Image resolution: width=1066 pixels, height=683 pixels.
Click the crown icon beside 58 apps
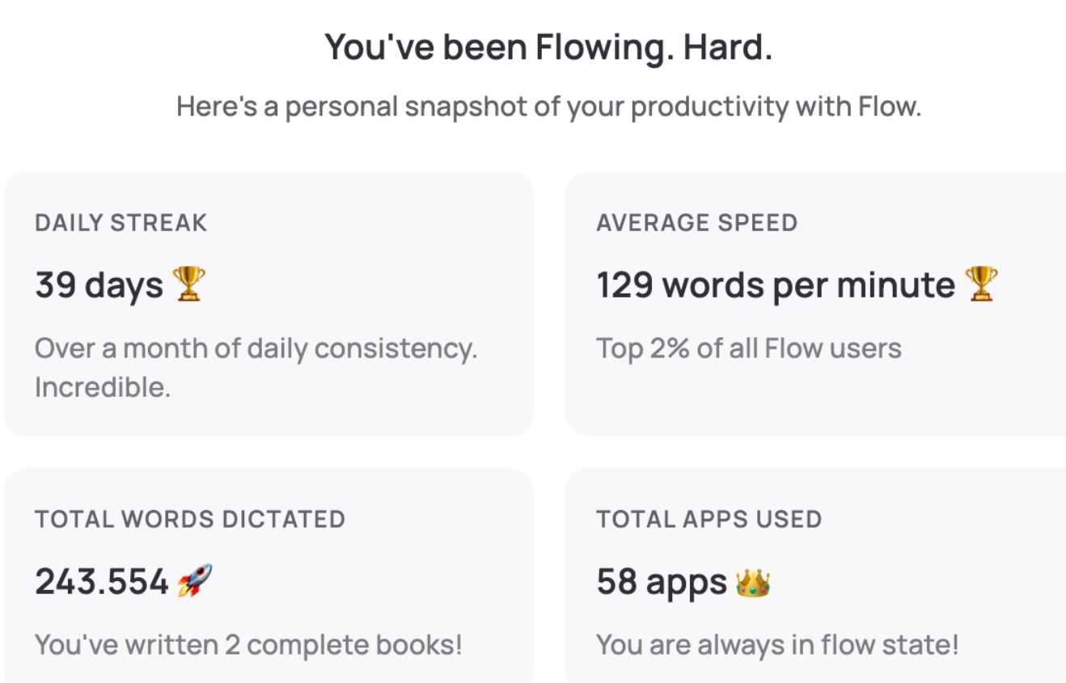(x=752, y=582)
